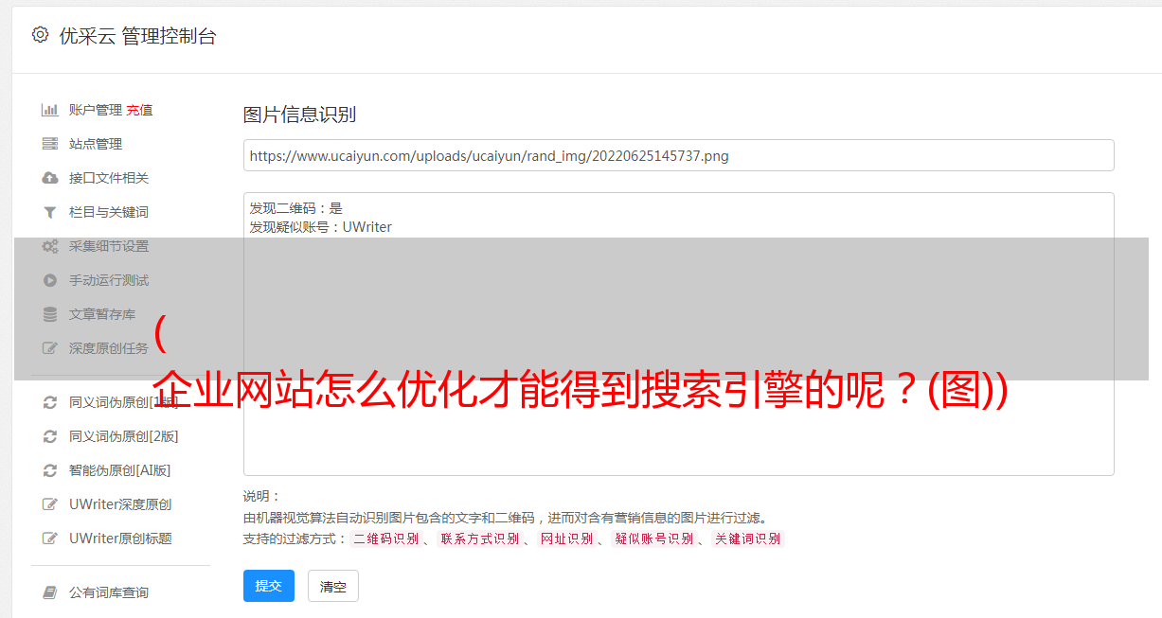Click the 疑似账号识别 tag
Image resolution: width=1162 pixels, height=618 pixels.
653,539
